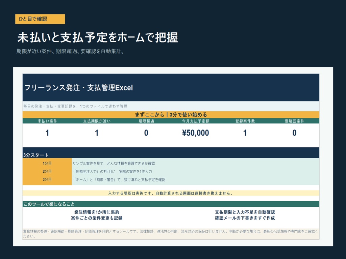Screen dimensions: 346x259
Task: Click the text 案件ごとの条件変更も記録
Action: click(x=97, y=218)
